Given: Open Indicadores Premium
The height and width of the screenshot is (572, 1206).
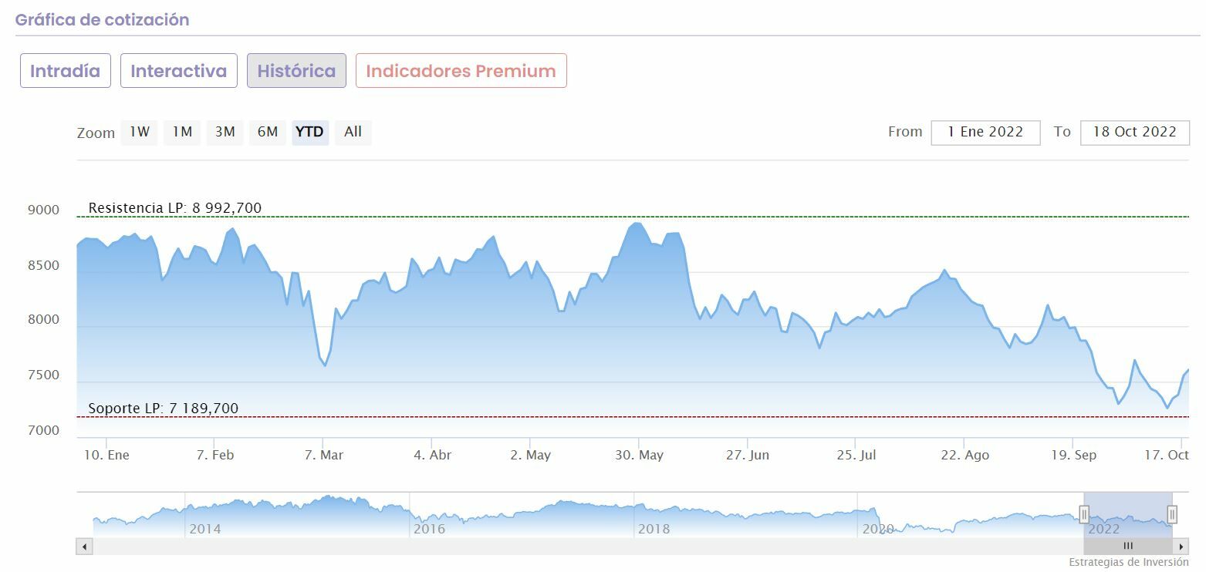Looking at the screenshot, I should point(461,71).
